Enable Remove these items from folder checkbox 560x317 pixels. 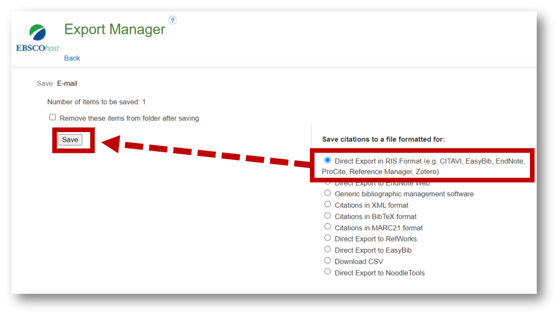pyautogui.click(x=52, y=117)
